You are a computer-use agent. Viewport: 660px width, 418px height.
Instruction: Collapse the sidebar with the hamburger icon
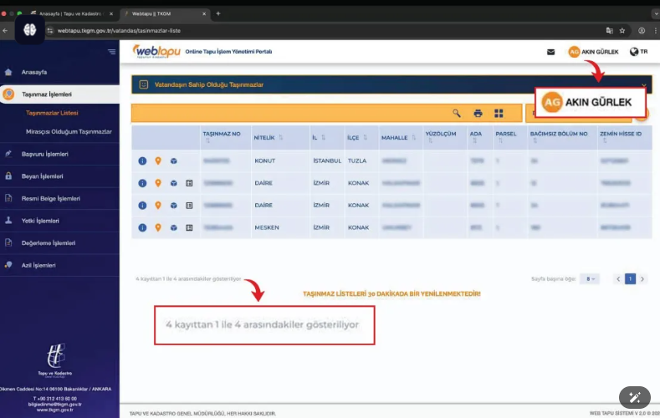pos(112,52)
